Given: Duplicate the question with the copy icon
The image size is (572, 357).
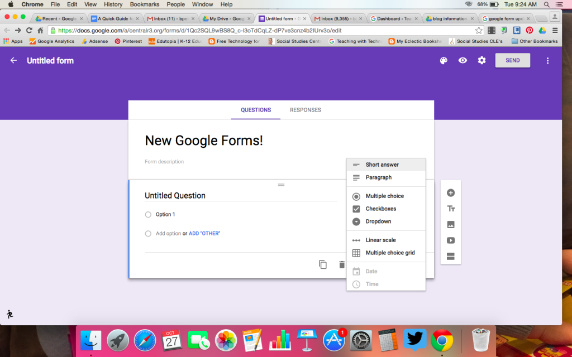Looking at the screenshot, I should tap(323, 264).
